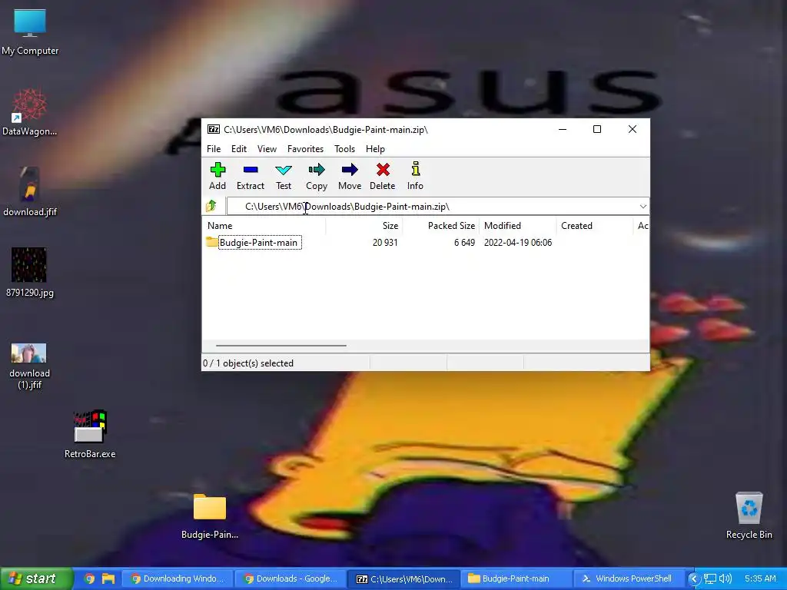Select the Budgie-Pain... desktop folder
The height and width of the screenshot is (590, 787).
(210, 516)
